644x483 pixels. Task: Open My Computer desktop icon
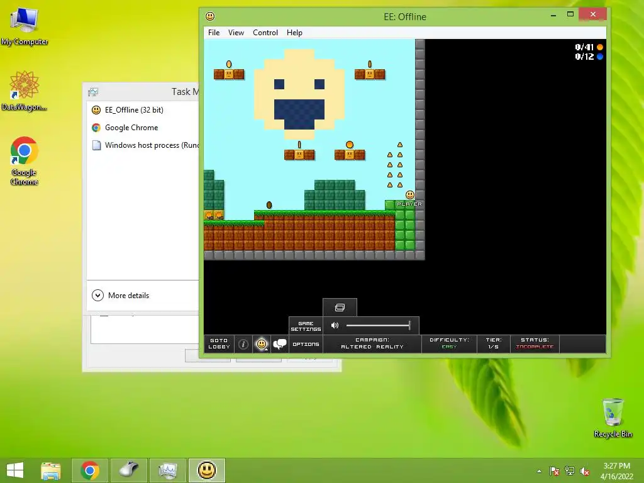tap(25, 26)
